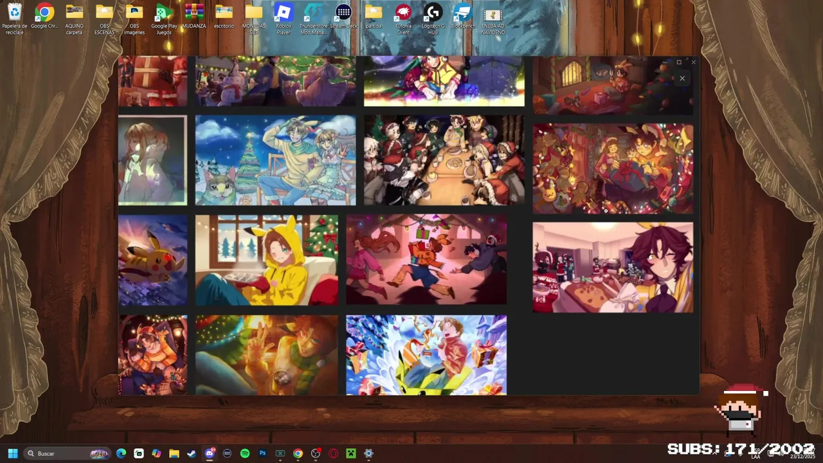Open the Roblox Player shortcut

[x=284, y=19]
